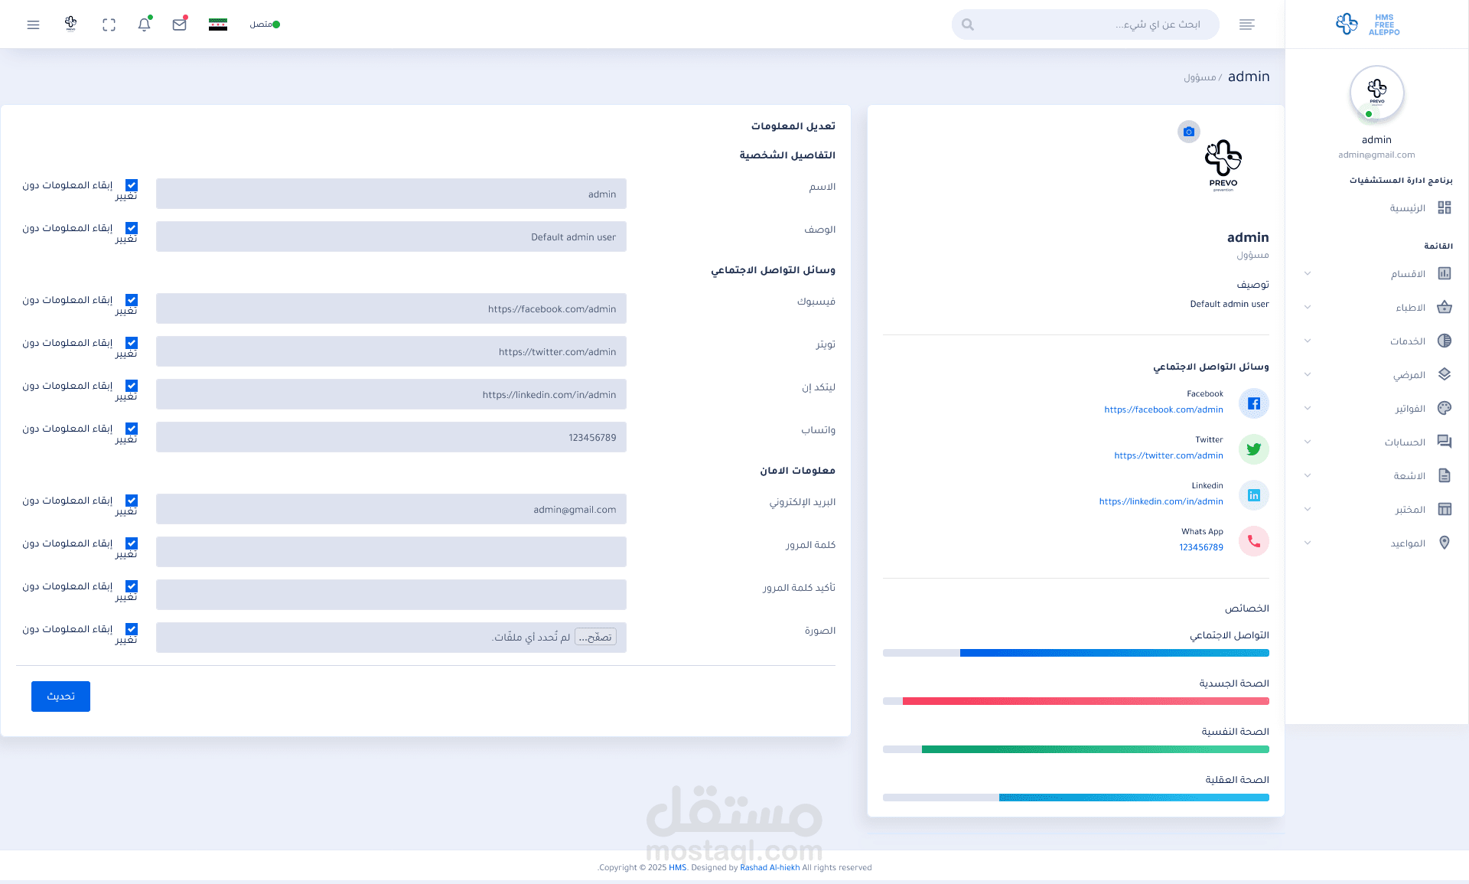Viewport: 1469px width, 884px height.
Task: Toggle checkbox beside the image upload field
Action: point(132,629)
